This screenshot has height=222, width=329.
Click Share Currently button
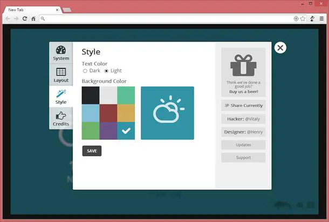click(243, 105)
